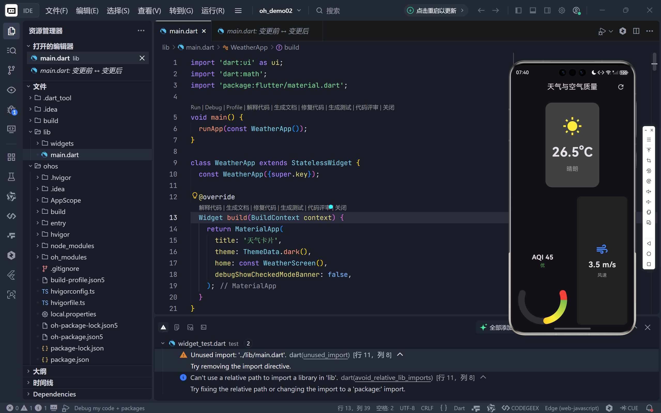Switch to the main.dart 变更前↔变更后 diff tab
Image resolution: width=661 pixels, height=413 pixels.
pyautogui.click(x=267, y=31)
